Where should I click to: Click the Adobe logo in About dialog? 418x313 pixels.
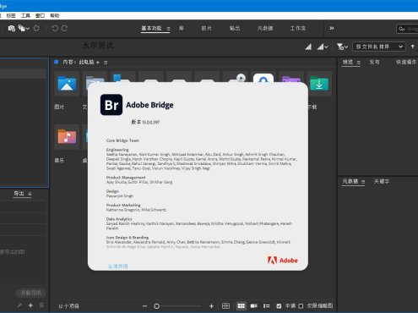(283, 261)
